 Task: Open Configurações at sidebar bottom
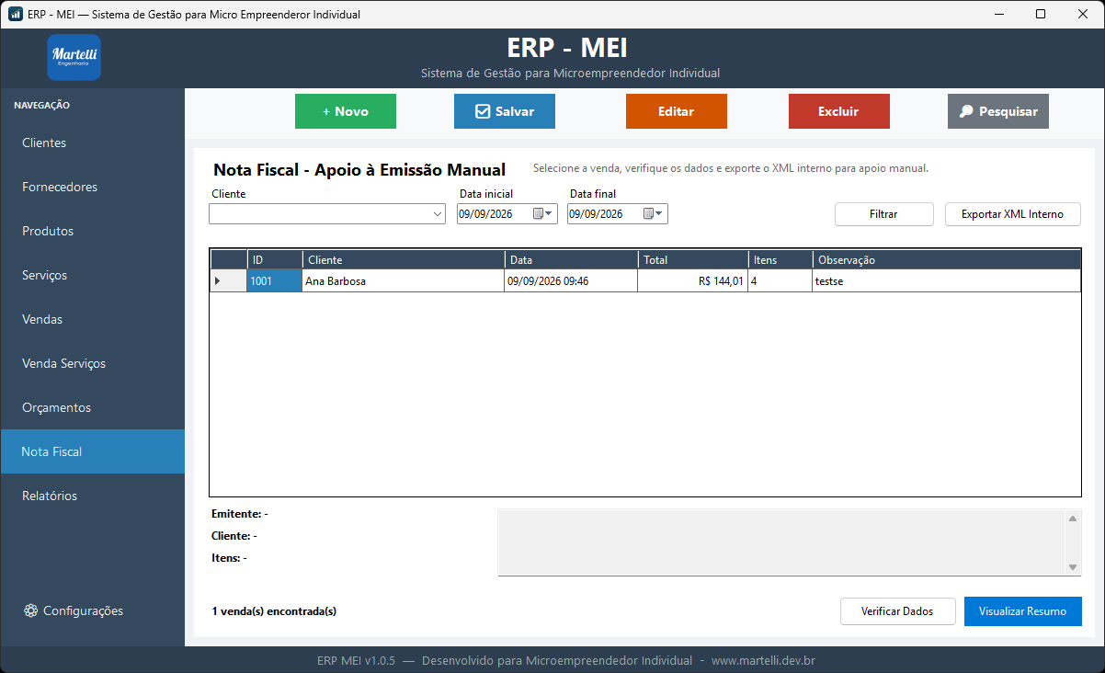[92, 610]
